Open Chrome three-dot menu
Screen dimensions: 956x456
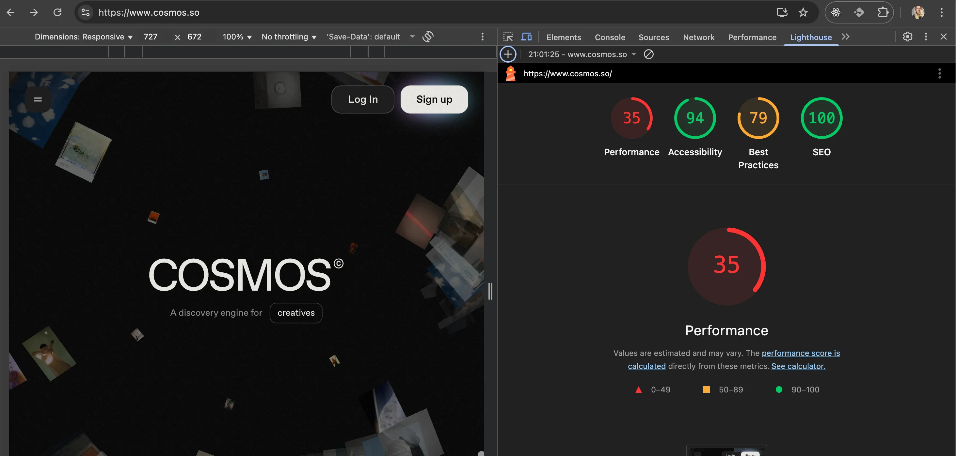[x=942, y=13]
